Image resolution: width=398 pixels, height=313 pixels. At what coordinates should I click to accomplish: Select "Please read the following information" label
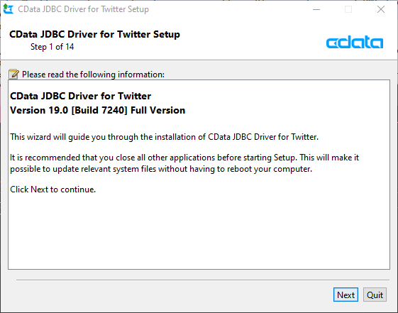click(x=93, y=75)
